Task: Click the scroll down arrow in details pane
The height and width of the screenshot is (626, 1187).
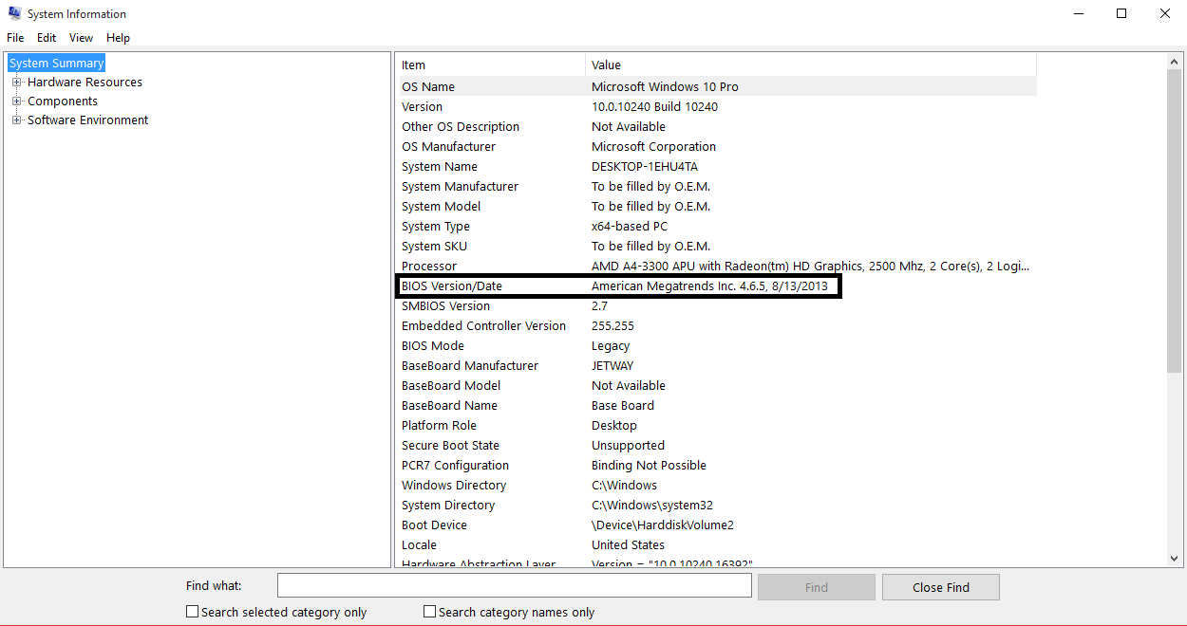Action: (1175, 559)
